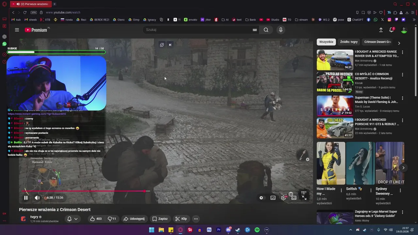Open Steam from the taskbar
The width and height of the screenshot is (418, 235).
[238, 230]
